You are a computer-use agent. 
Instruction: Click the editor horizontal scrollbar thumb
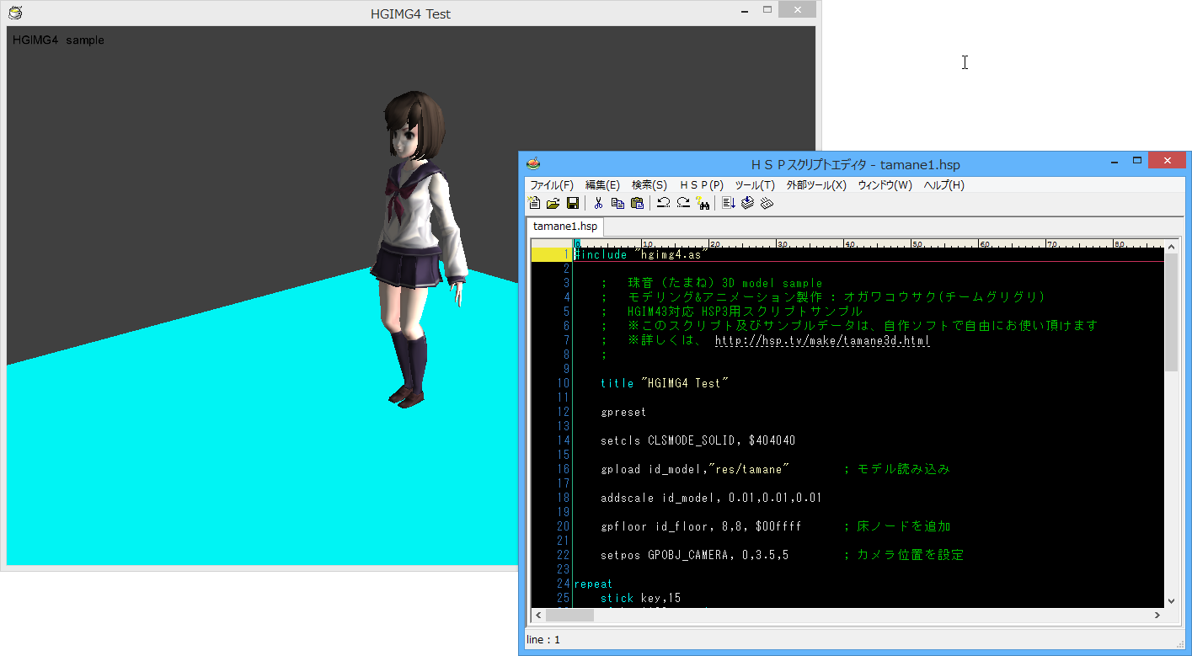point(569,616)
